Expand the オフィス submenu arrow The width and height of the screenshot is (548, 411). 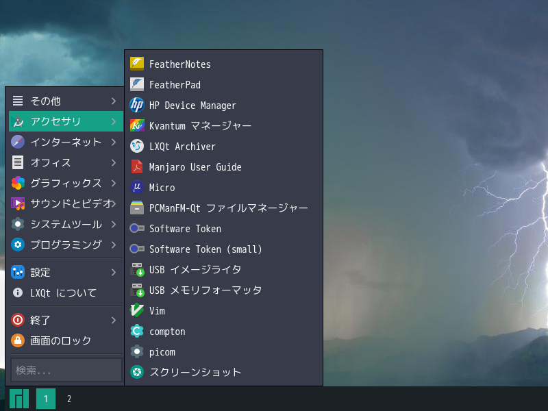114,162
